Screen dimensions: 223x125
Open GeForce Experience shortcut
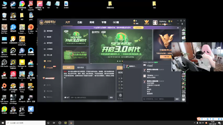[x=4, y=52]
